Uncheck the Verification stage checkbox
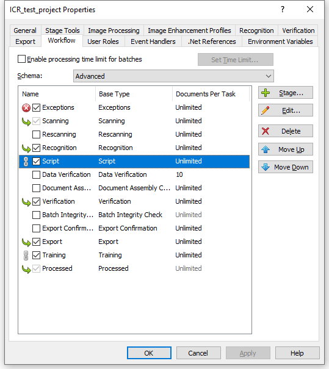The image size is (329, 369). 36,201
